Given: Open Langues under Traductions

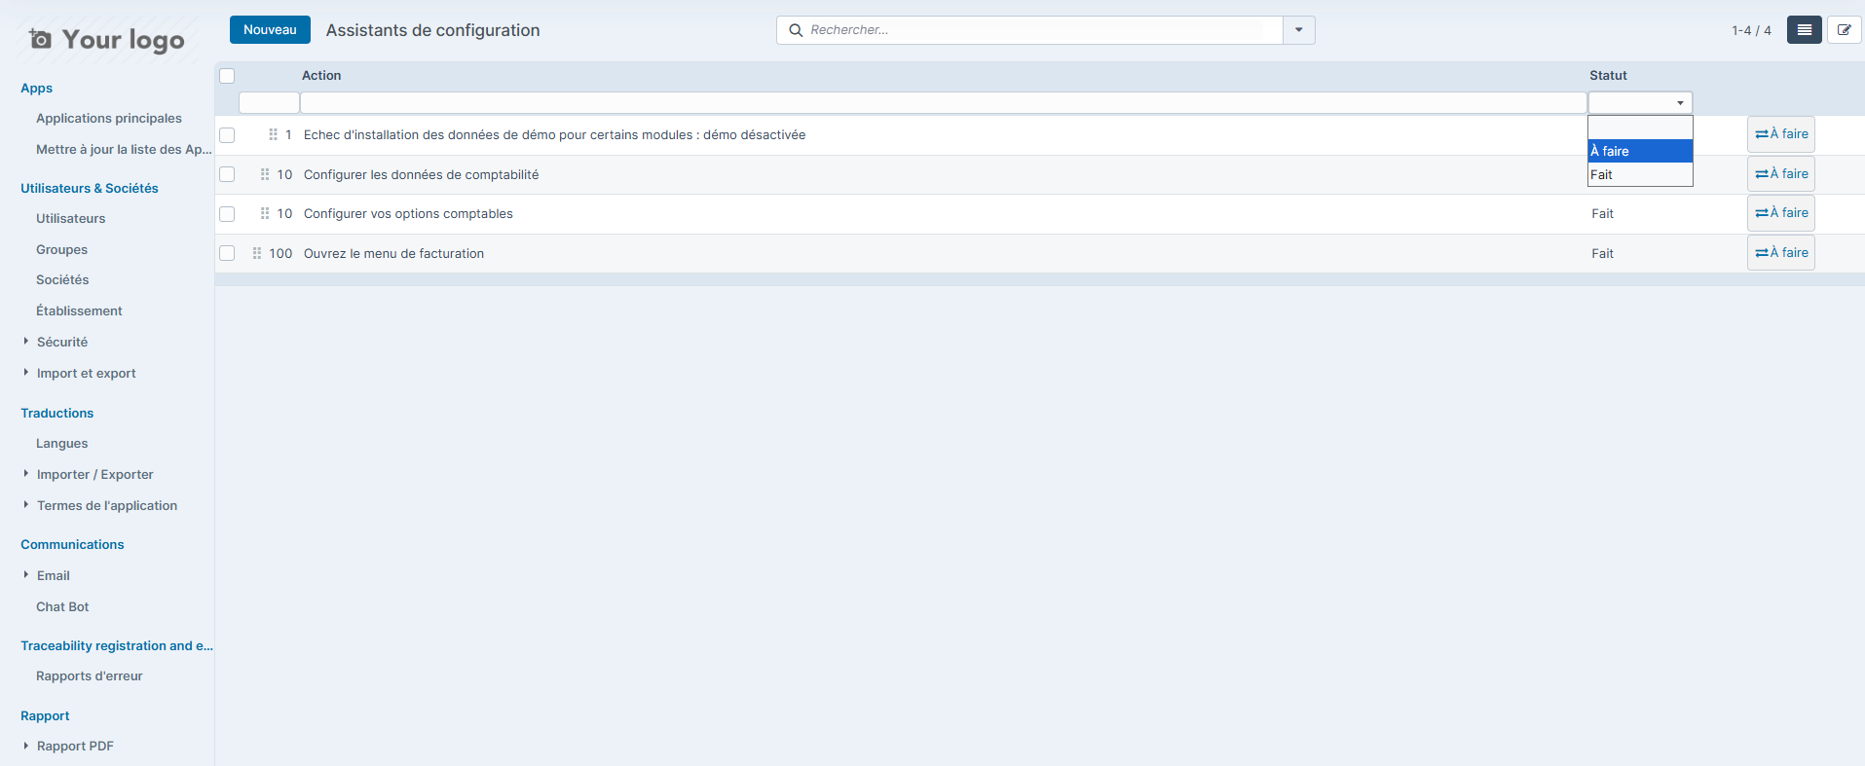Looking at the screenshot, I should tap(61, 443).
